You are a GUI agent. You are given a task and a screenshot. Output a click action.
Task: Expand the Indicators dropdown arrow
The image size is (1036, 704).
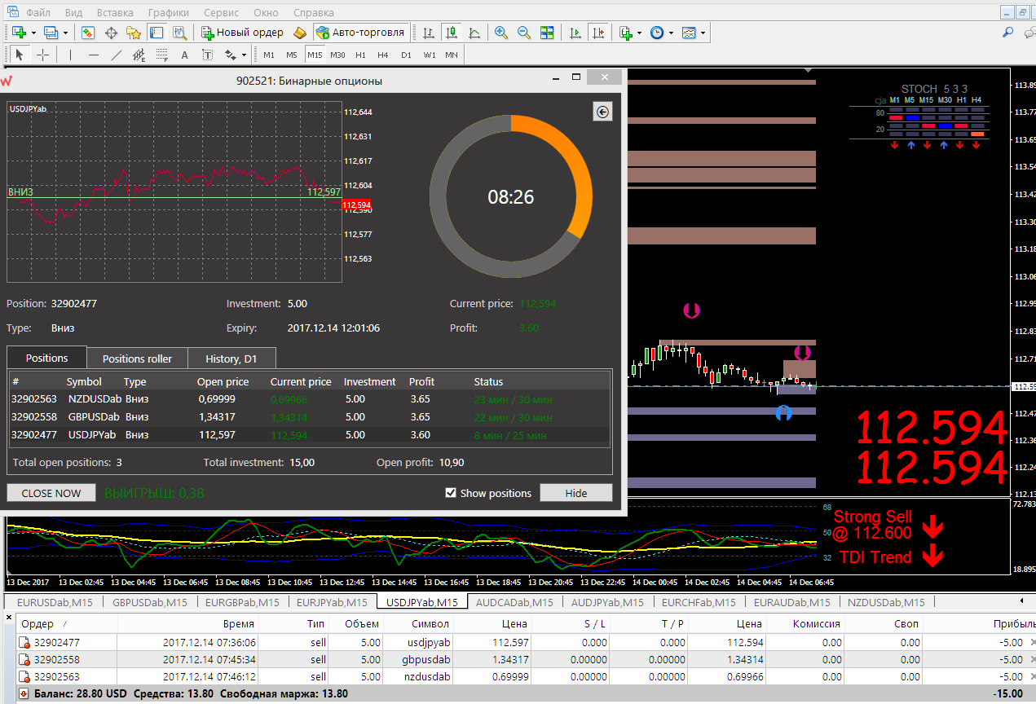point(640,33)
